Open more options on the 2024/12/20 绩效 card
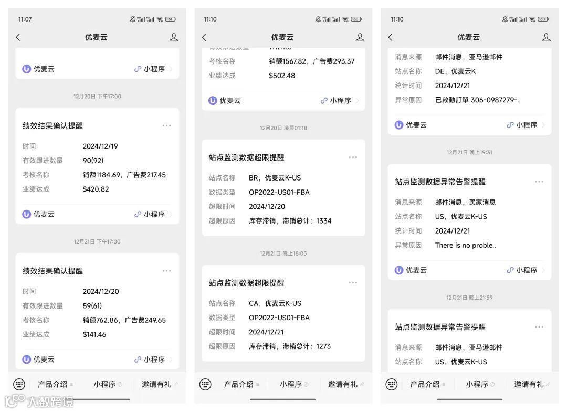Screen dimensions: 567x412 tap(167, 271)
